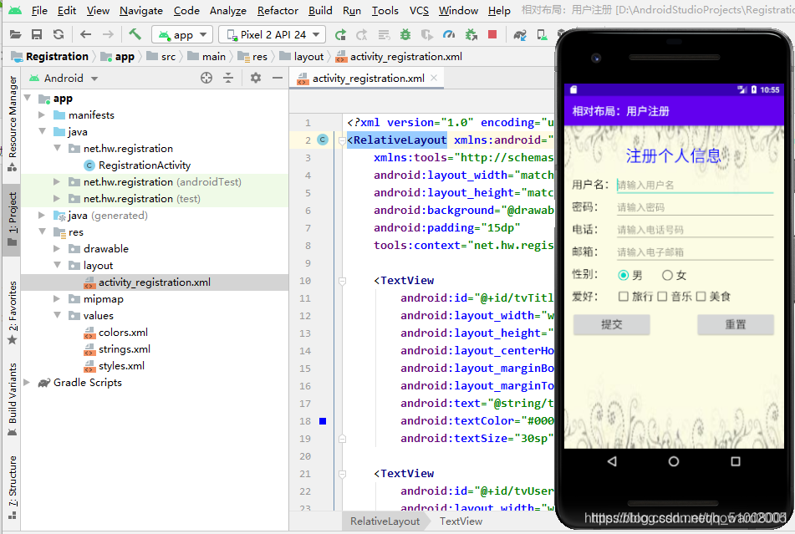Open the app run configuration dropdown

(182, 34)
